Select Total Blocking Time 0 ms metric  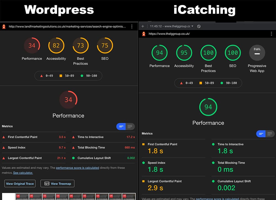(x=243, y=167)
